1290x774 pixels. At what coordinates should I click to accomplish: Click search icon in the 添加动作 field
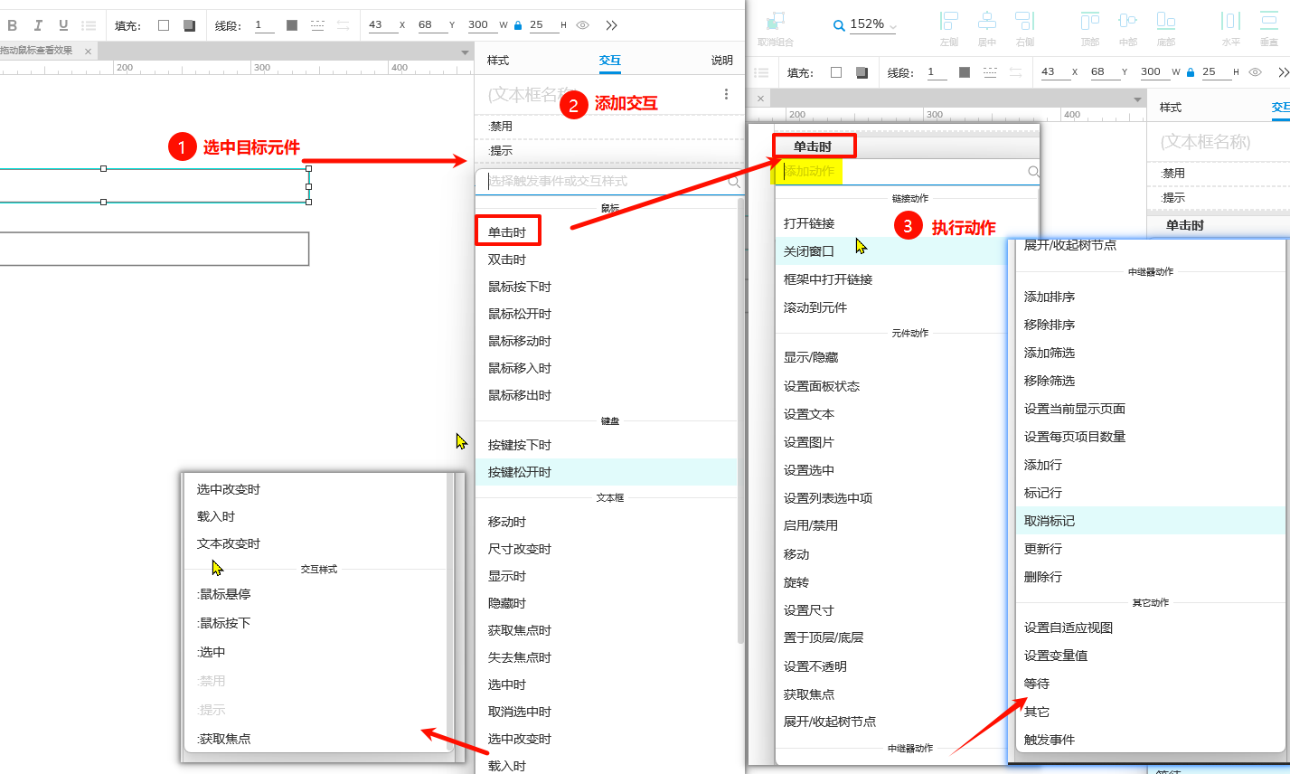[1033, 172]
